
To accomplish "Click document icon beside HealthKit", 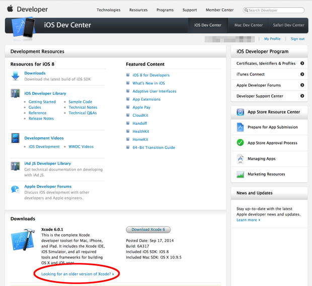I will tap(128, 131).
